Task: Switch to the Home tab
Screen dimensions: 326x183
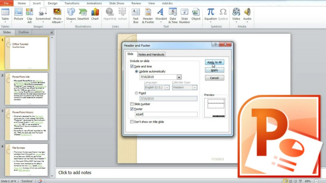Action: click(22, 3)
